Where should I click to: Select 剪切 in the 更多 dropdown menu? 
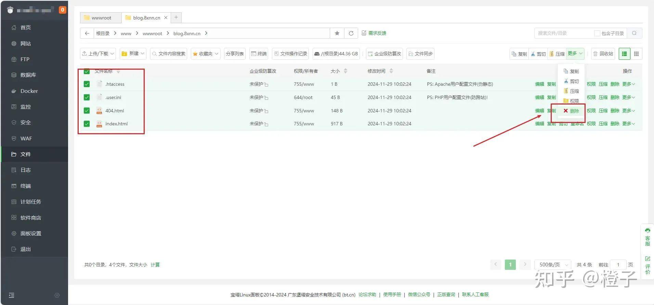click(x=571, y=81)
